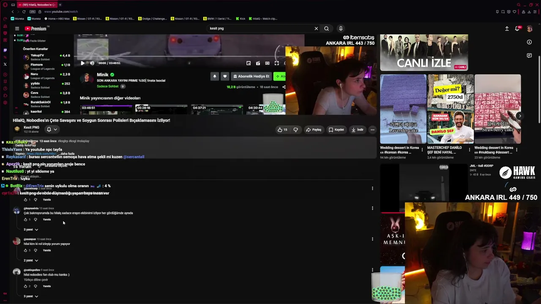This screenshot has width=541, height=304.
Task: Open the 'Home • HBO Max' bookmark
Action: point(57,19)
